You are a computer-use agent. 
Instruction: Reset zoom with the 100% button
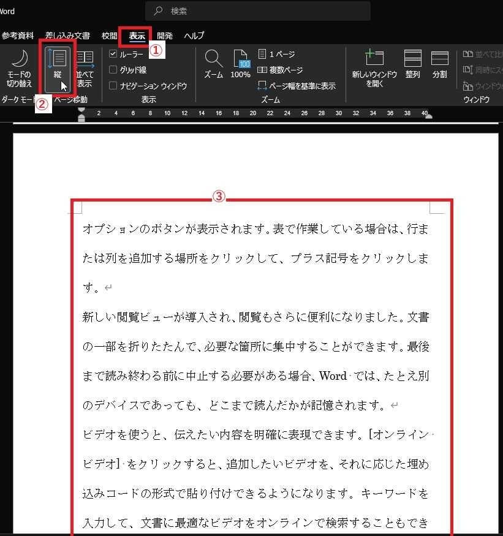coord(240,66)
